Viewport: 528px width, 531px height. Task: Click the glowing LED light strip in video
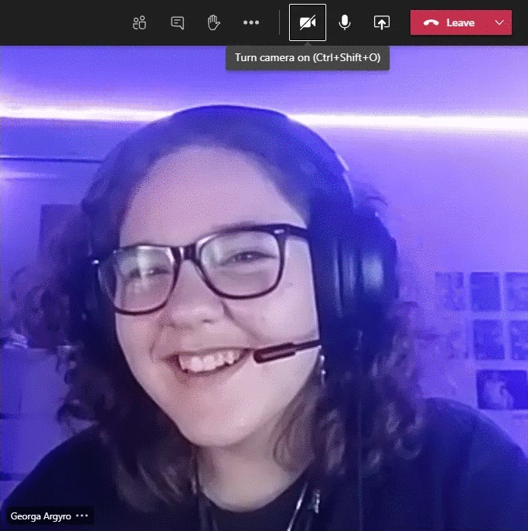[433, 122]
